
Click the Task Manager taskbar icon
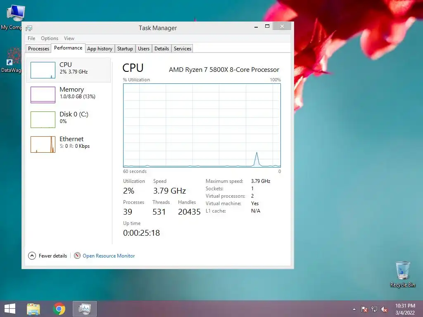[84, 309]
